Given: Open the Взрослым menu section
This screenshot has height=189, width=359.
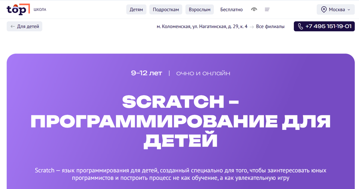Looking at the screenshot, I should pos(200,10).
